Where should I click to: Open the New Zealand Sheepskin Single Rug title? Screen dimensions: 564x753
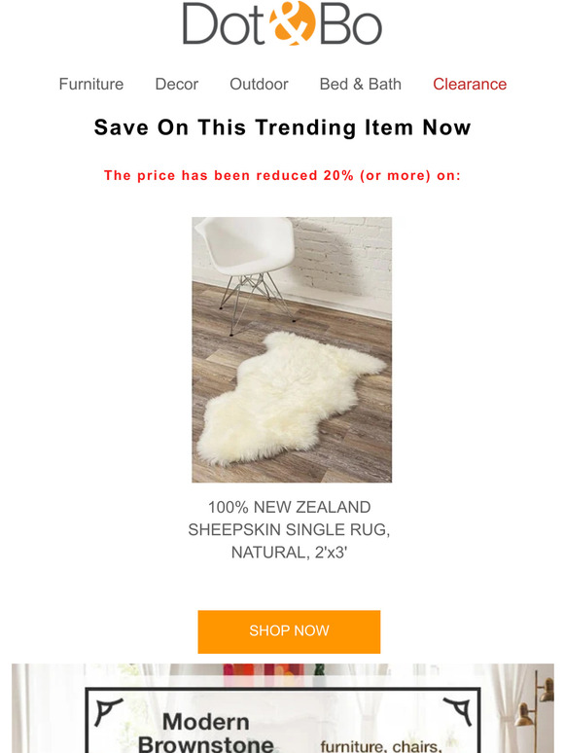[290, 529]
